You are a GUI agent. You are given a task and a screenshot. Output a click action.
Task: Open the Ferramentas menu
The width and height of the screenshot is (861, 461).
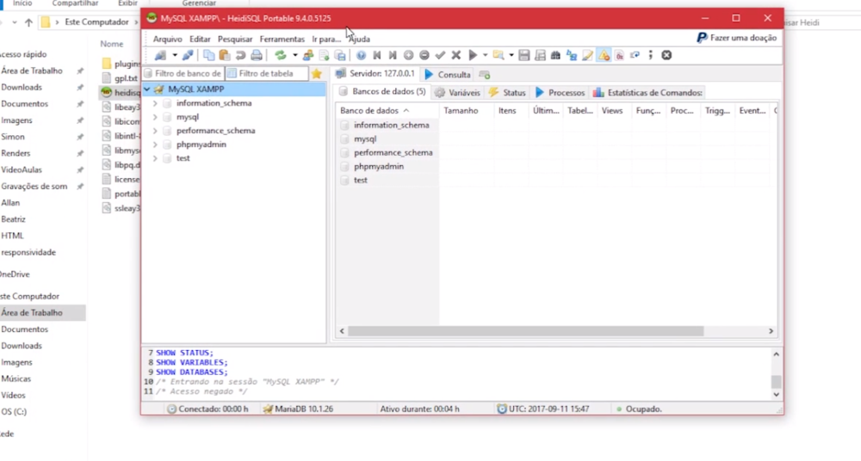point(282,39)
